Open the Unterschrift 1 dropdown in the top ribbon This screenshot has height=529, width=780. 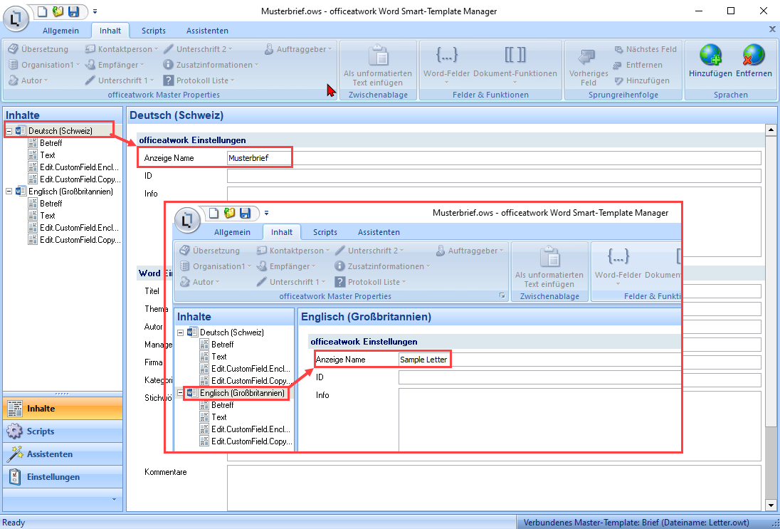pos(119,80)
